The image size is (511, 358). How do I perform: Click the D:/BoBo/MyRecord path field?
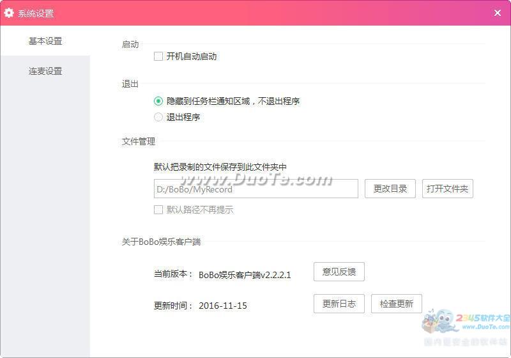coord(256,189)
